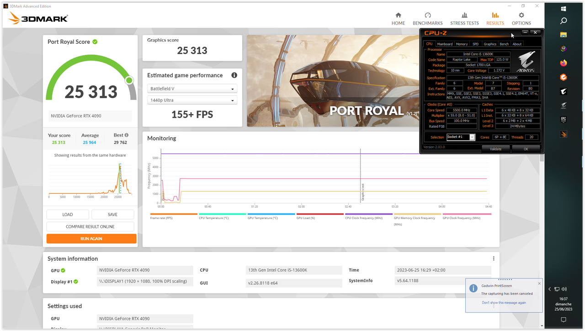585x331 pixels.
Task: Click the best score 29 762
Action: pyautogui.click(x=121, y=142)
